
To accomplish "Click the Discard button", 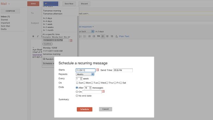I will click(84, 4).
